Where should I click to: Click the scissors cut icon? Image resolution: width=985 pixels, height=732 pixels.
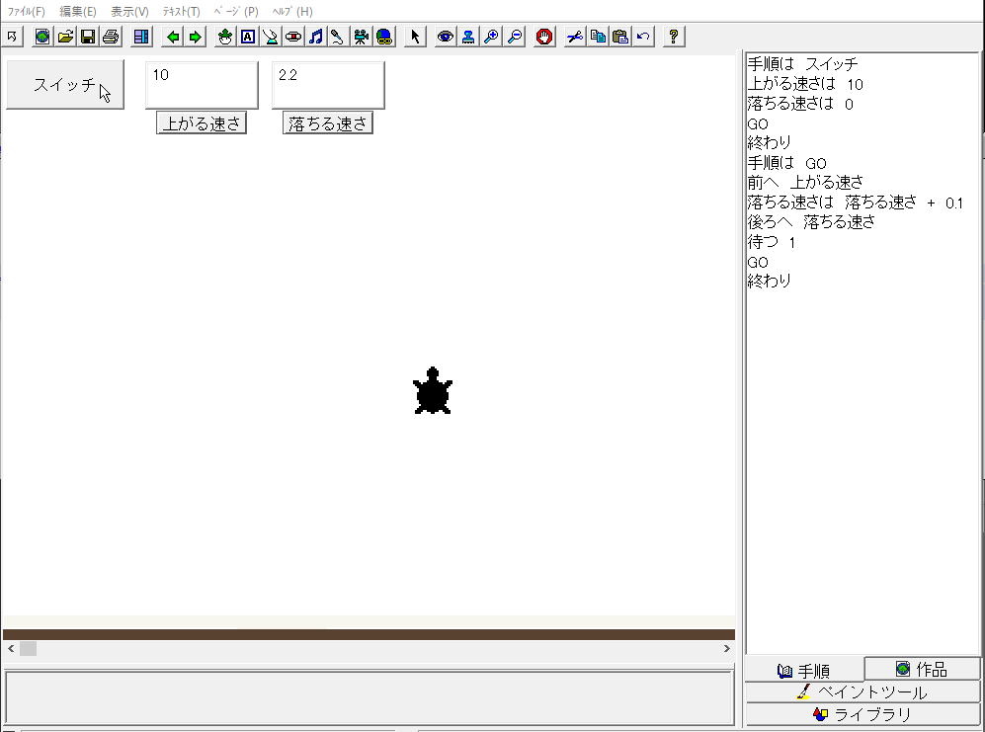[x=575, y=37]
